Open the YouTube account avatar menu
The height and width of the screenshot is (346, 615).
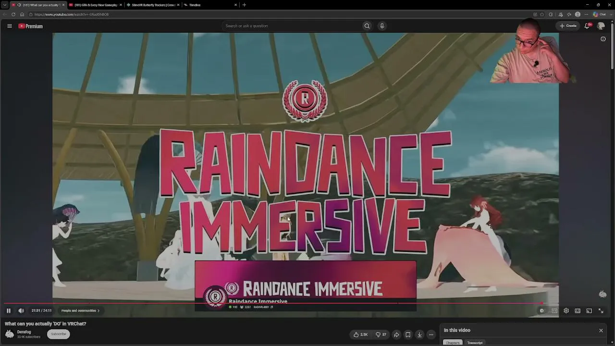pyautogui.click(x=601, y=26)
